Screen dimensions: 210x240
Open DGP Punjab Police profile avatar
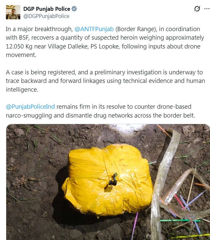click(x=13, y=12)
